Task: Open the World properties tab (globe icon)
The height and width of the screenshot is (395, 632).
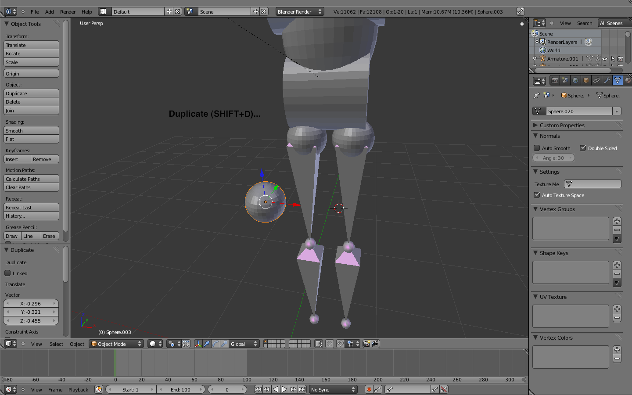Action: click(576, 81)
